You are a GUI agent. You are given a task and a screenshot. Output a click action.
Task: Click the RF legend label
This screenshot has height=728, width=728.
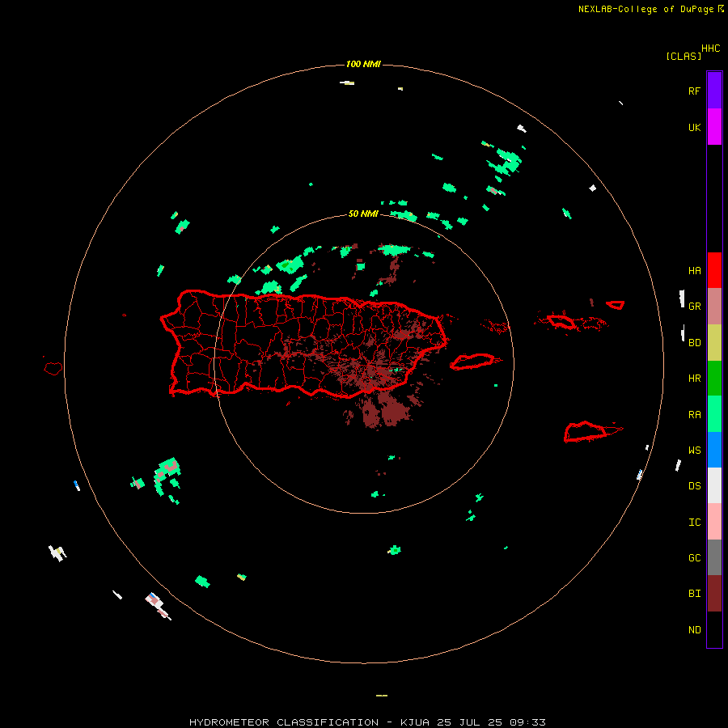(x=695, y=91)
